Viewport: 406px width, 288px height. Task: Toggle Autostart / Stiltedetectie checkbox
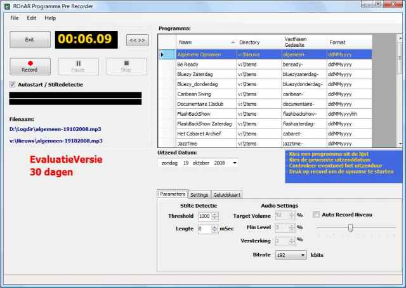13,84
